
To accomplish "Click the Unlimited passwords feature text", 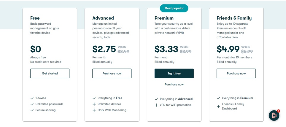I will click(49, 104).
